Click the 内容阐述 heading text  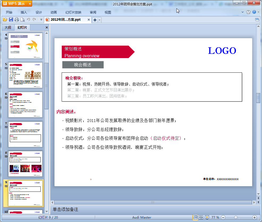[x=66, y=112]
